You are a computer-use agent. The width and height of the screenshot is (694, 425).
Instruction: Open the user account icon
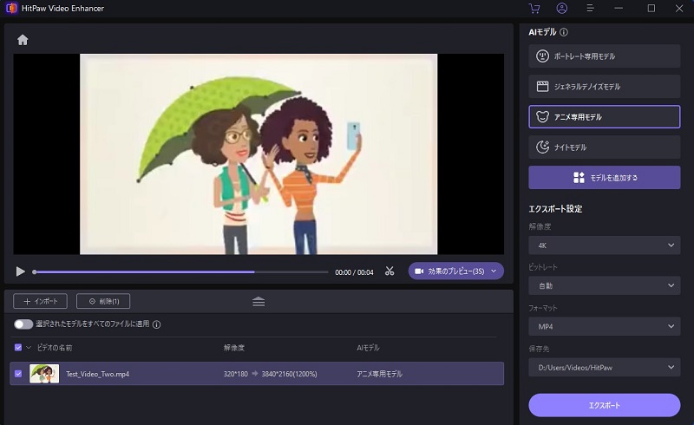point(561,9)
